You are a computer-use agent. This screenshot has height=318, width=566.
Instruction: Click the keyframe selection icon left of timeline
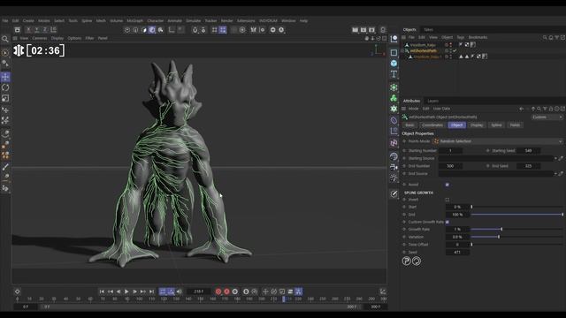click(x=17, y=291)
